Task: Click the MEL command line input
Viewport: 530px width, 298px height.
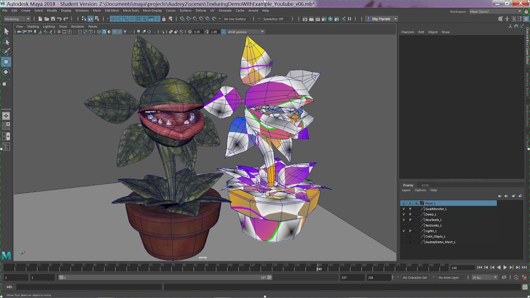Action: point(89,287)
